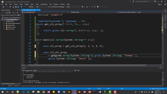Open the Auto debugger type dropdown
167x94 pixels.
[x=73, y=7]
